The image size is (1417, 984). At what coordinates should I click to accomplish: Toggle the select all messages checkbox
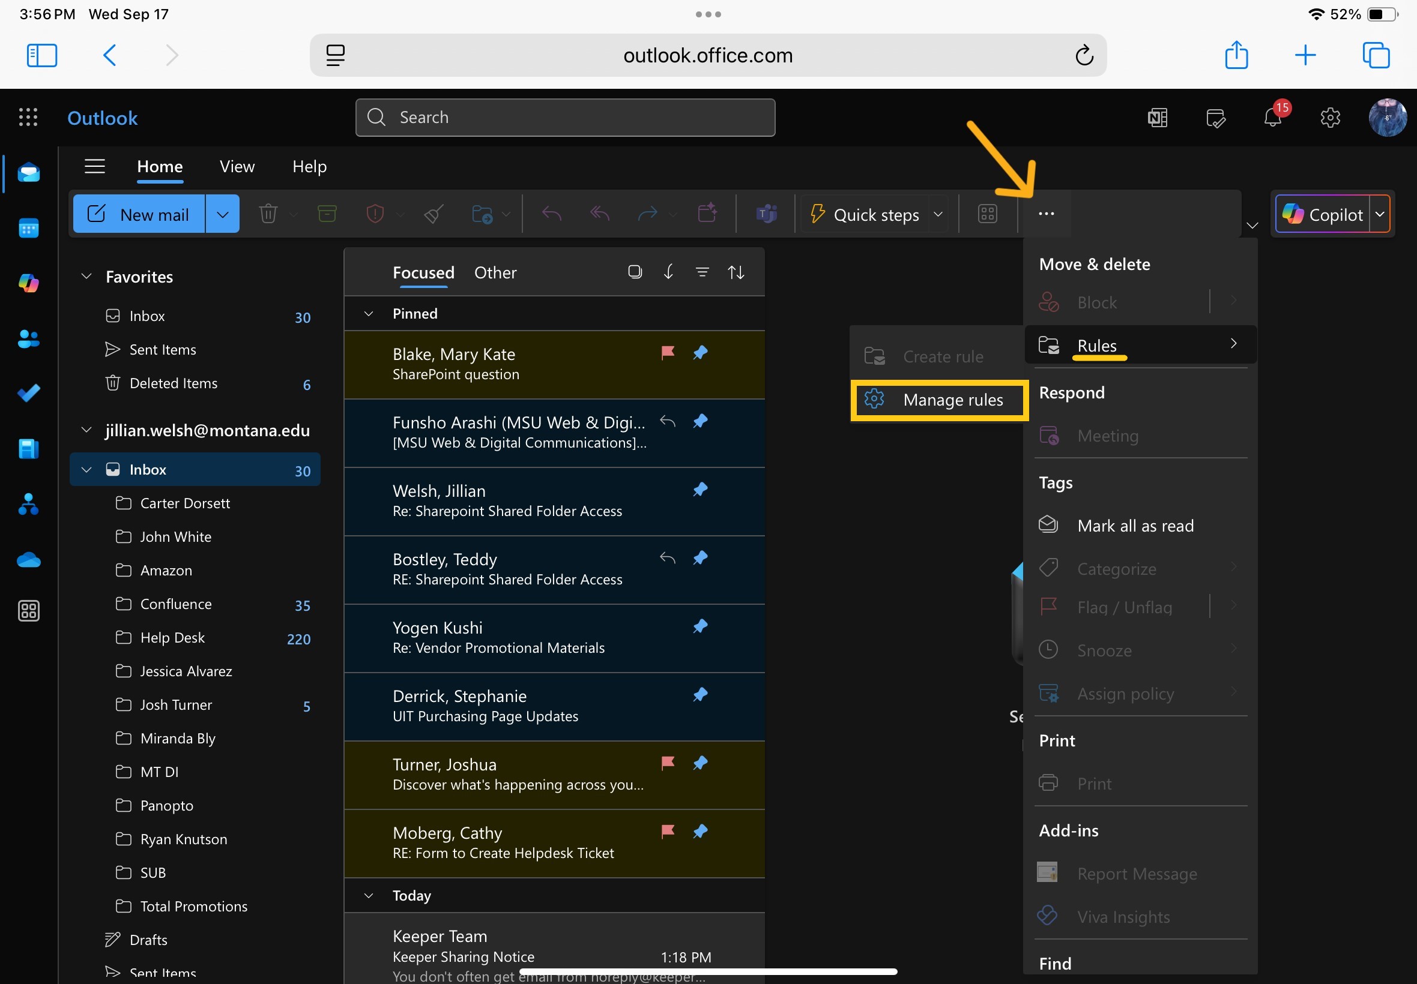(634, 272)
